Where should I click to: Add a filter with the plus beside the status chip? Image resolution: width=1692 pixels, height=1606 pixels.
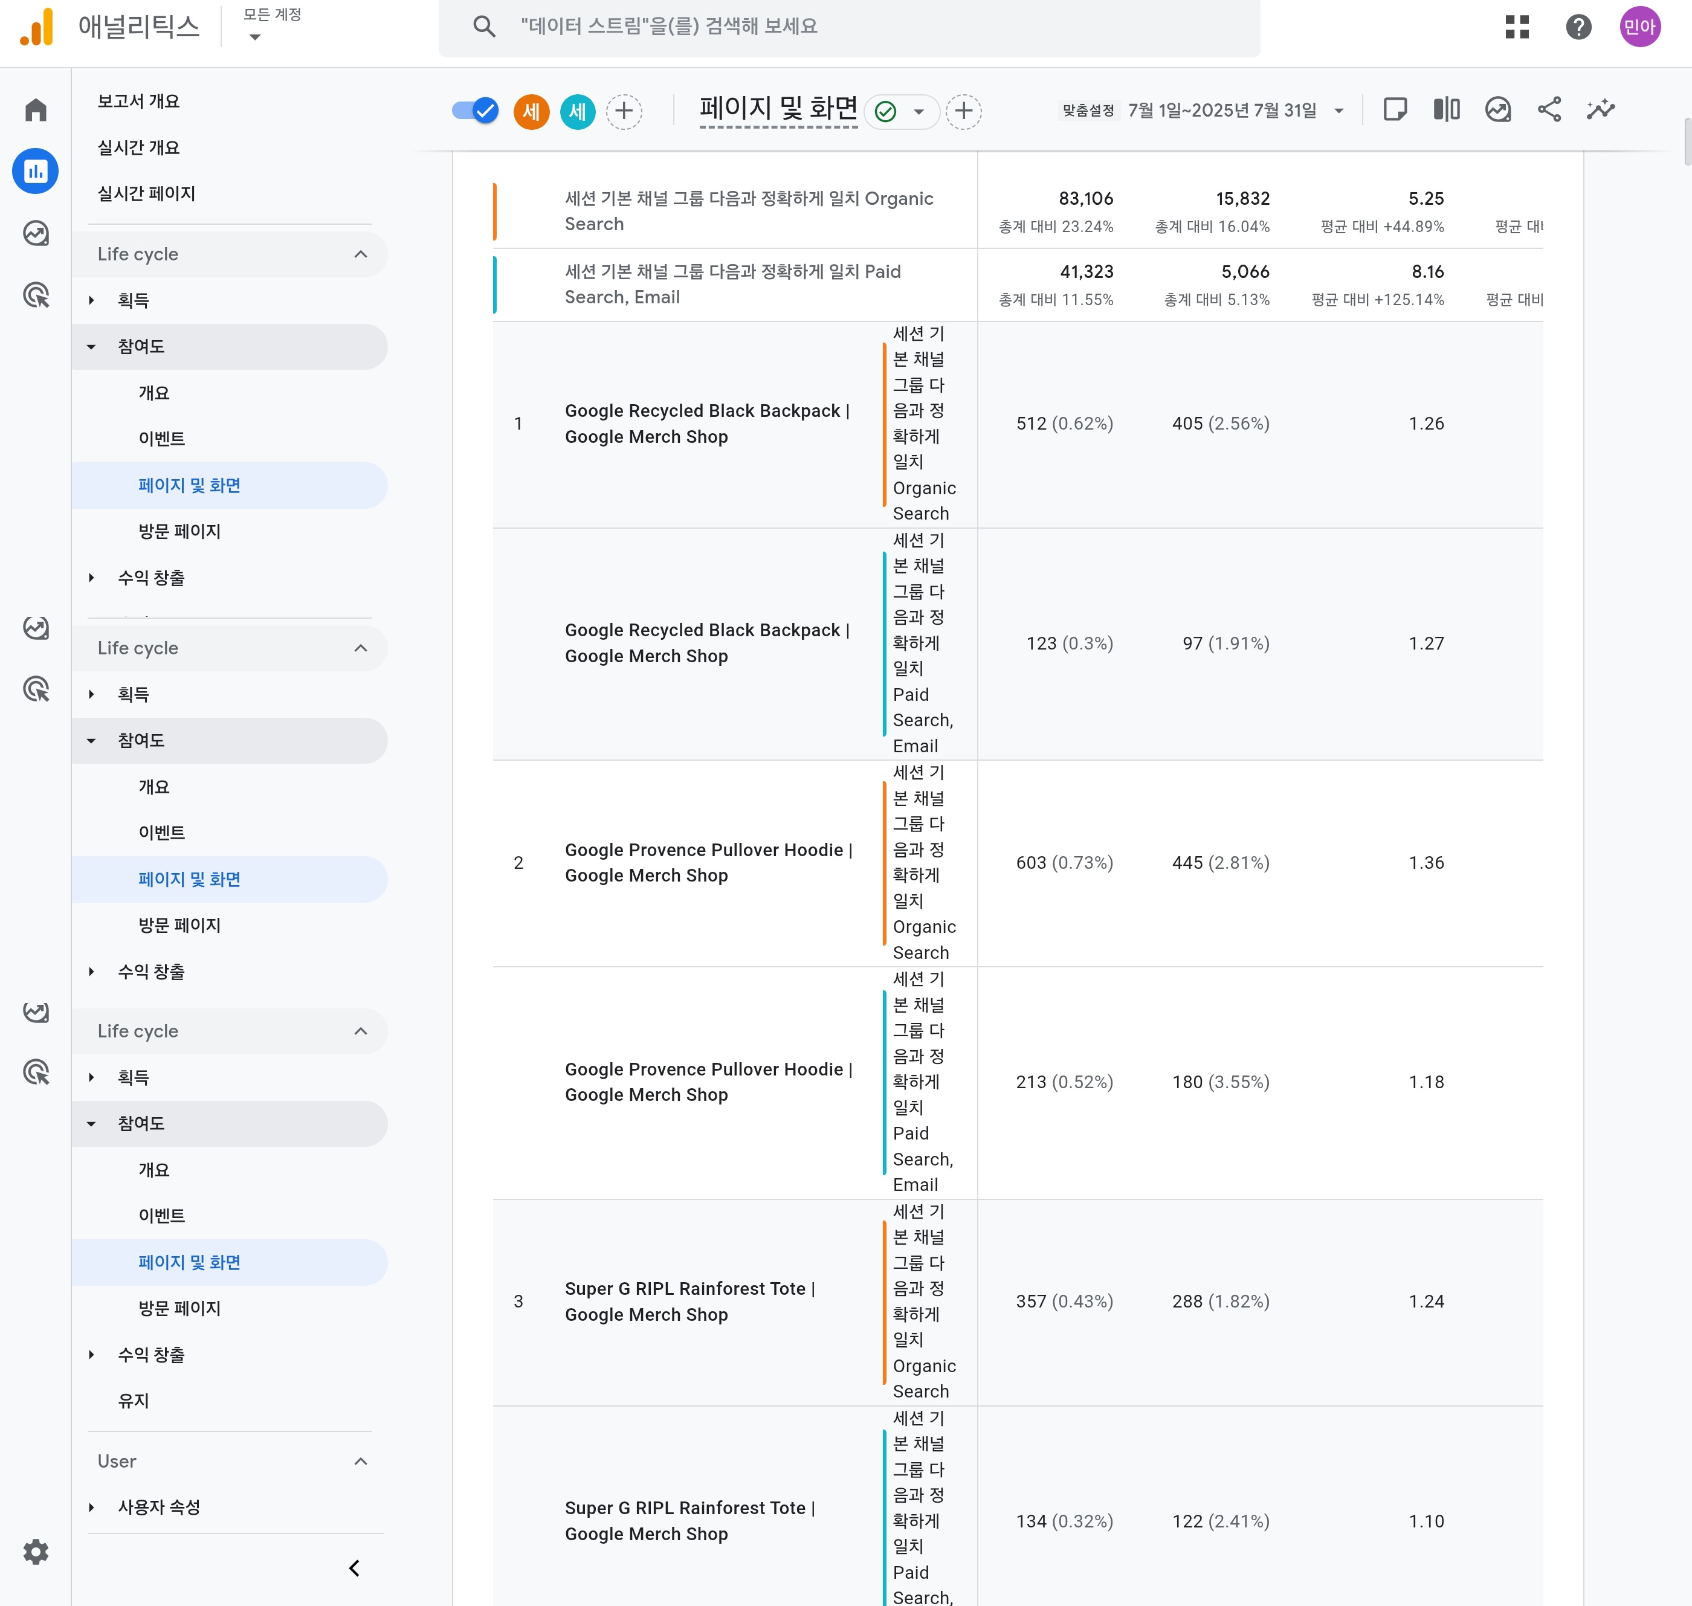pyautogui.click(x=964, y=111)
